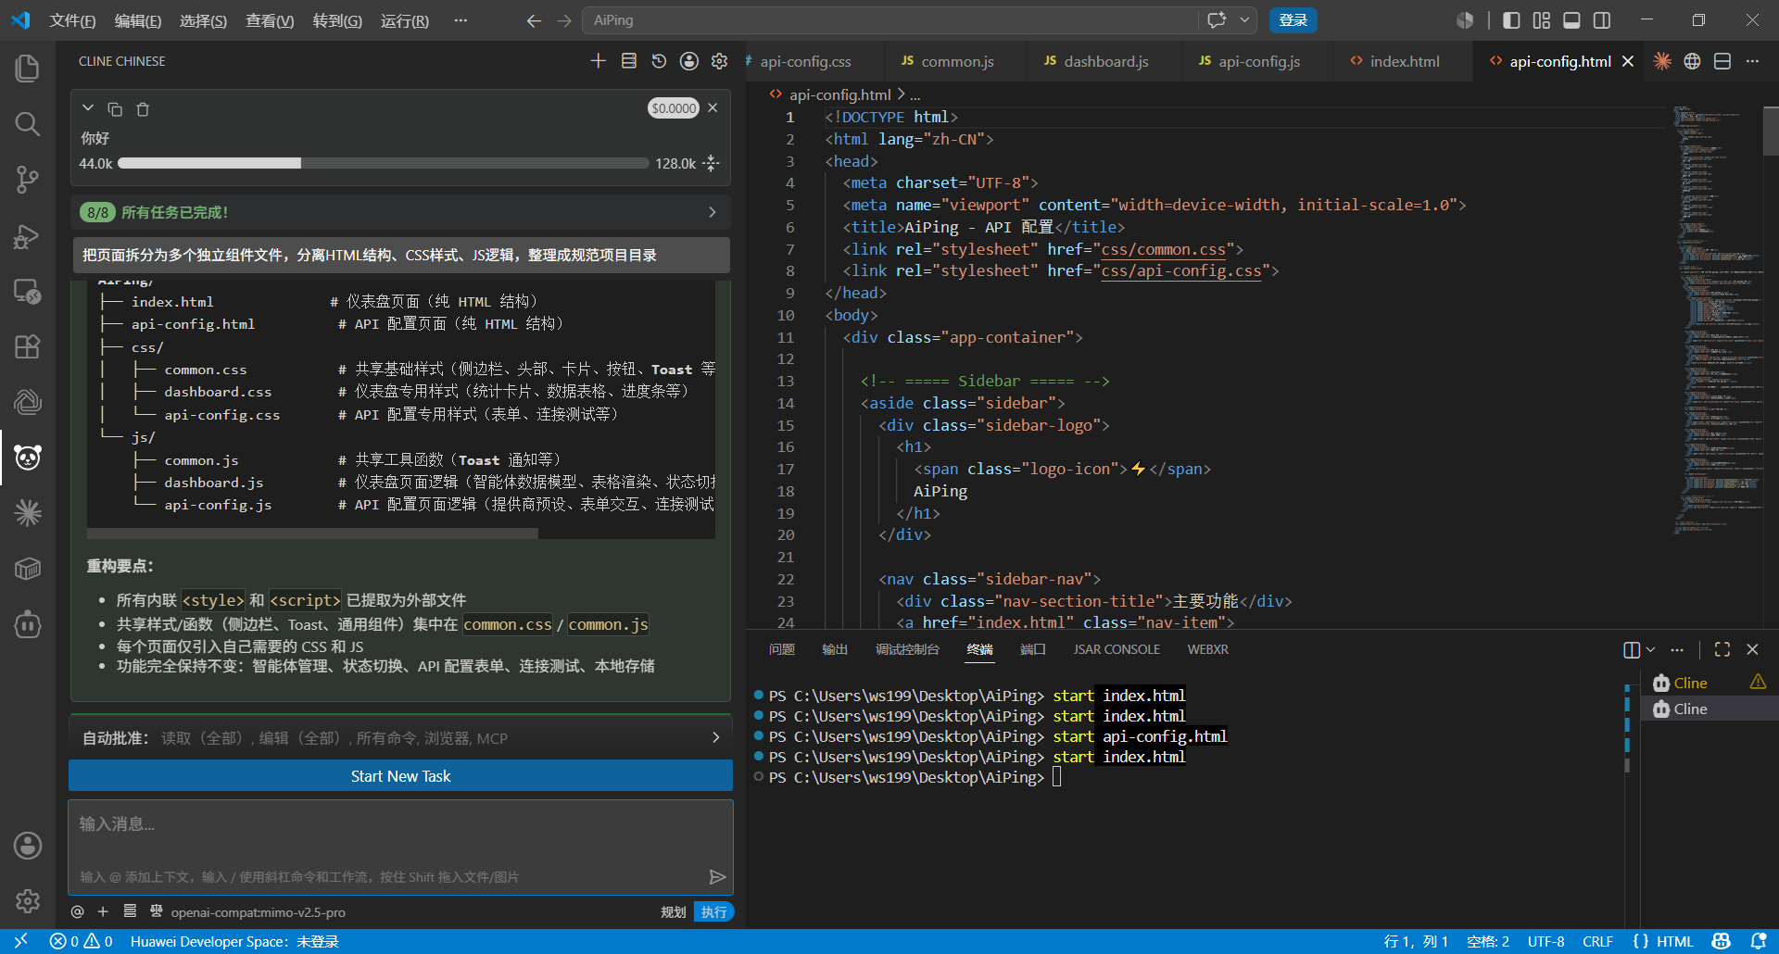The image size is (1779, 954).
Task: Click the context usage progress bar
Action: click(383, 163)
